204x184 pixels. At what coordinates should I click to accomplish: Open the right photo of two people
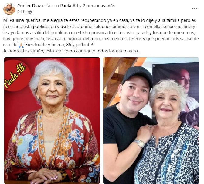151,121
